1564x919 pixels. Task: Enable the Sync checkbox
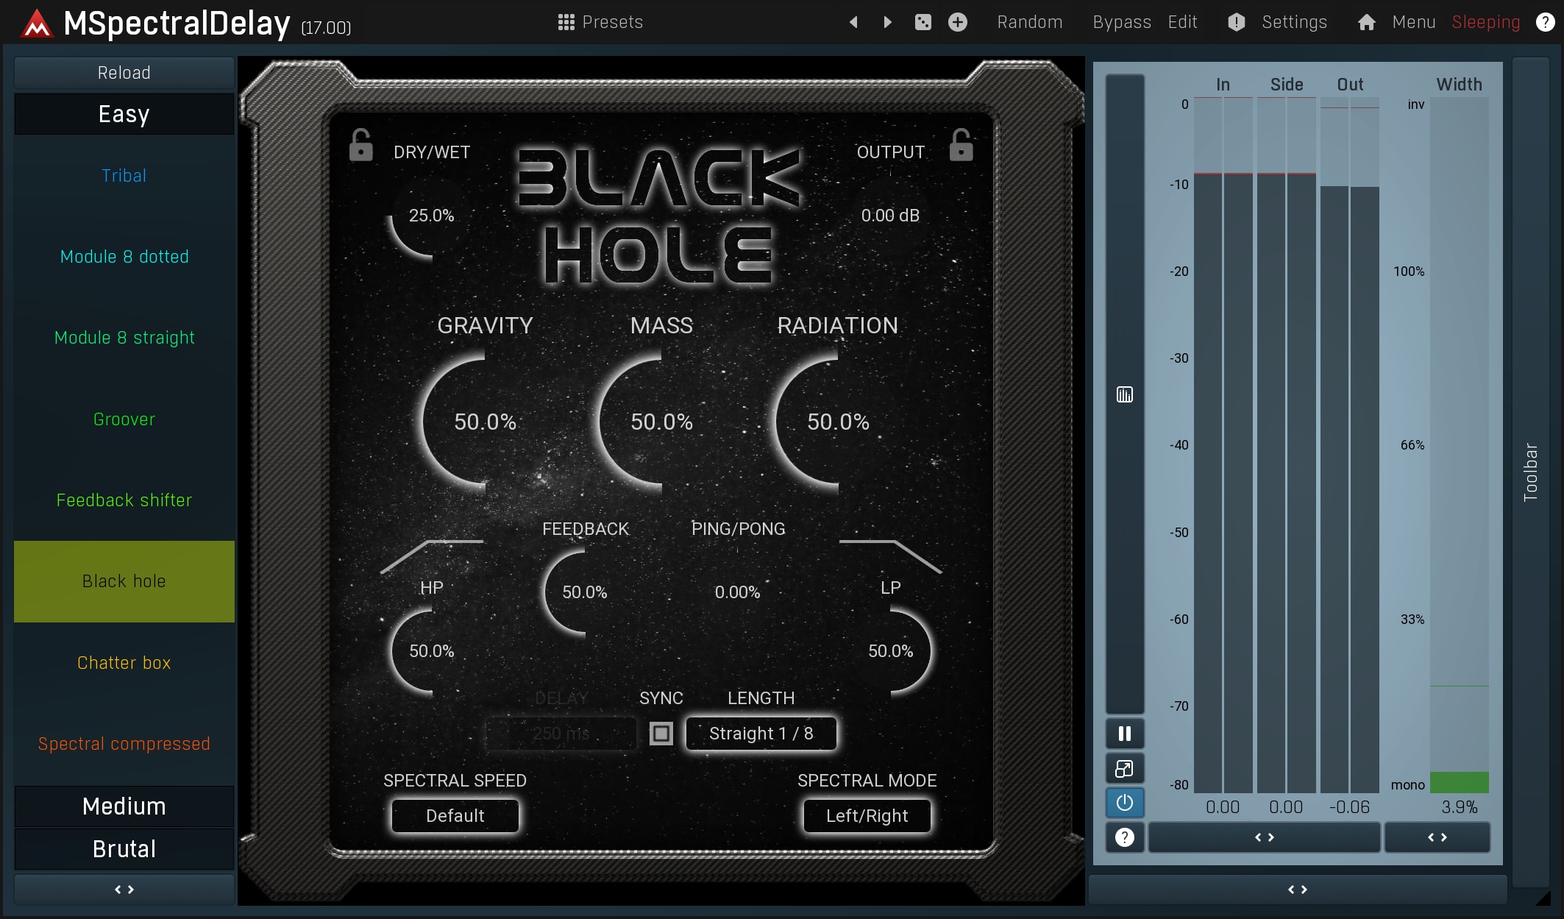[x=661, y=734]
